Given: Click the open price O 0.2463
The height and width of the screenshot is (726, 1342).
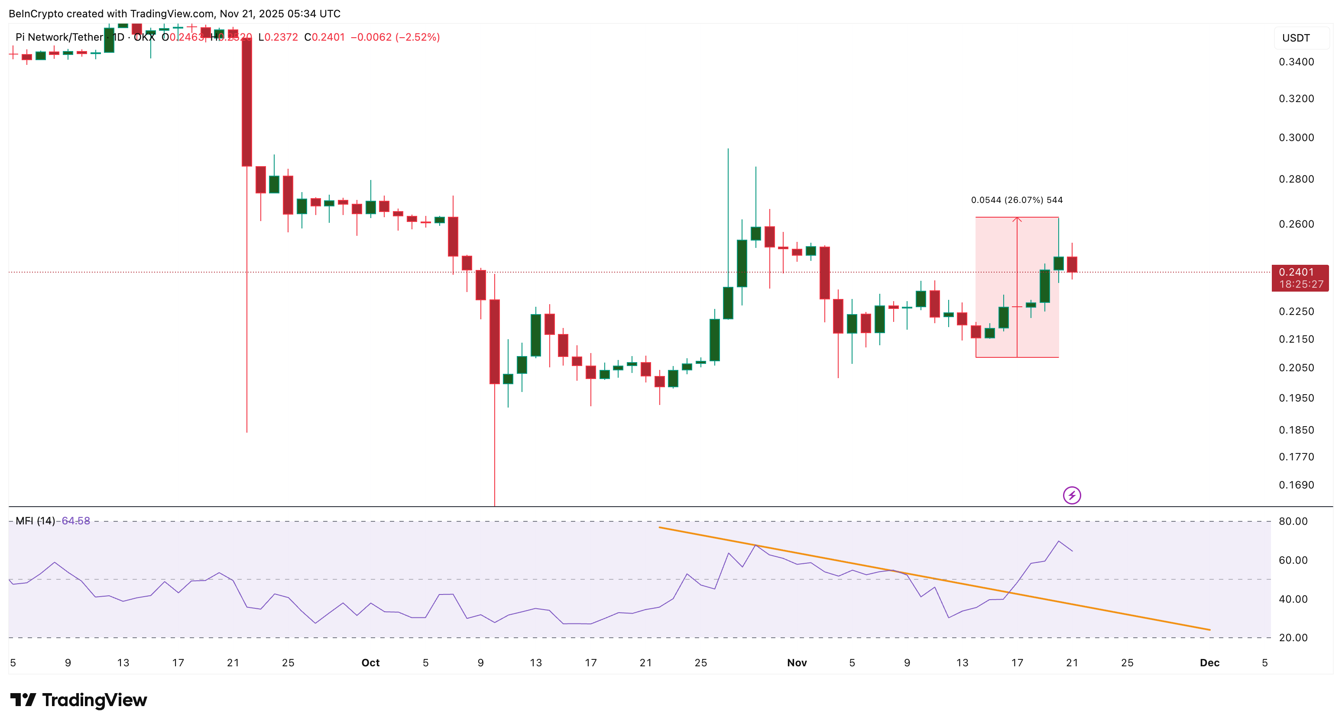Looking at the screenshot, I should click(183, 37).
